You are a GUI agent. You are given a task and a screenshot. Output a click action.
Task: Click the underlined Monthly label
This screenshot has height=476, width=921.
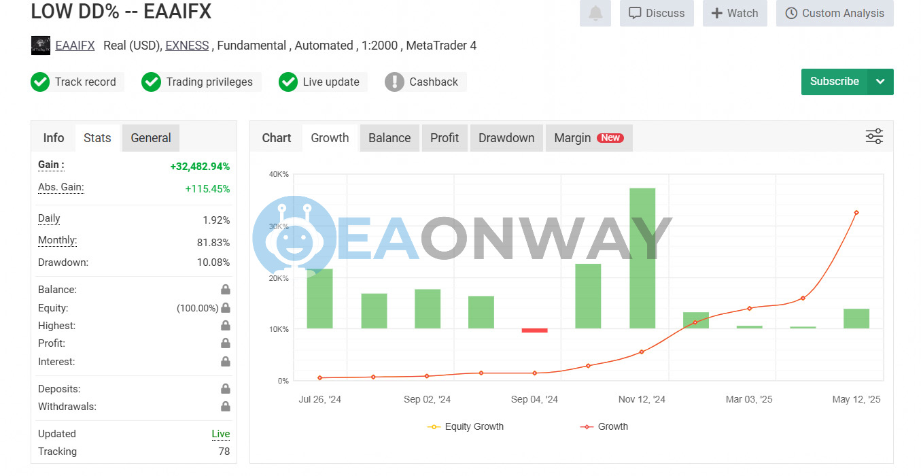[58, 241]
